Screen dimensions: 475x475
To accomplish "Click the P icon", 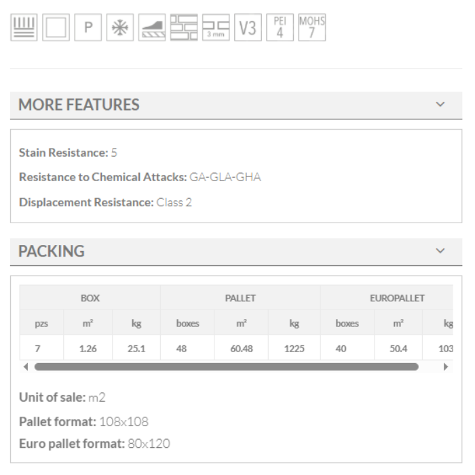I will click(88, 28).
